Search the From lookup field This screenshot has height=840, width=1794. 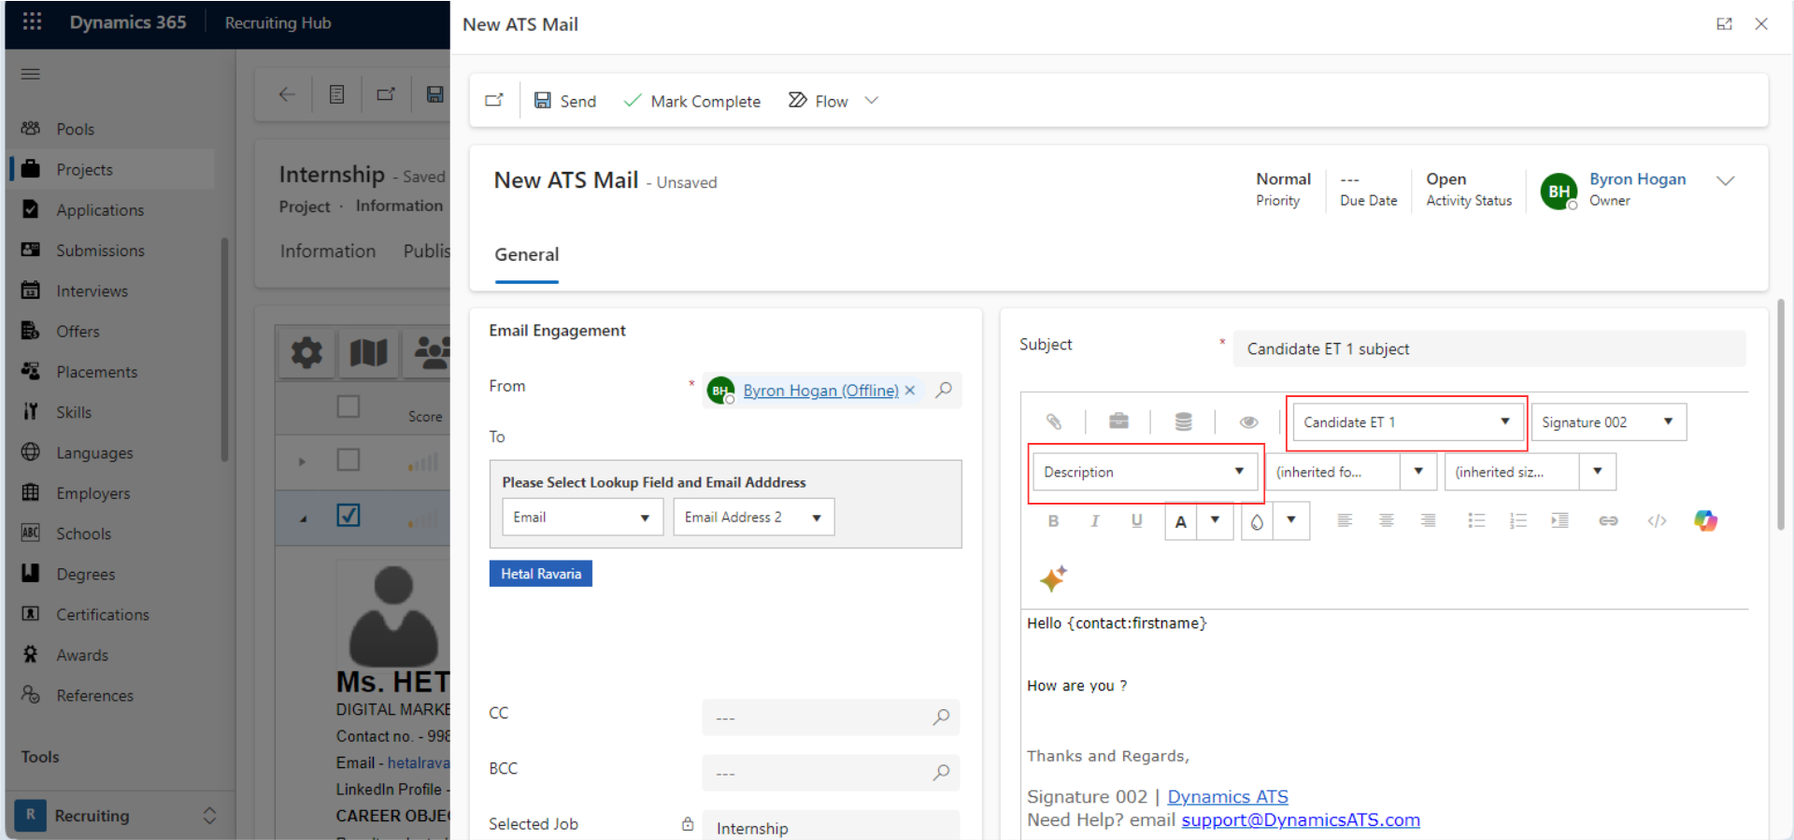pyautogui.click(x=944, y=390)
